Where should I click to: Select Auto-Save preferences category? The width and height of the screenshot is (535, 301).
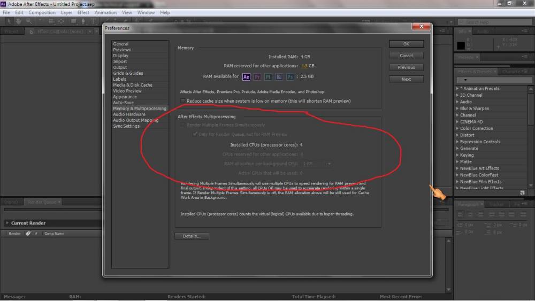[123, 103]
